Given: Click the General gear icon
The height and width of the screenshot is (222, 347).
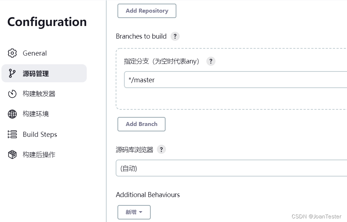Looking at the screenshot, I should tap(12, 53).
